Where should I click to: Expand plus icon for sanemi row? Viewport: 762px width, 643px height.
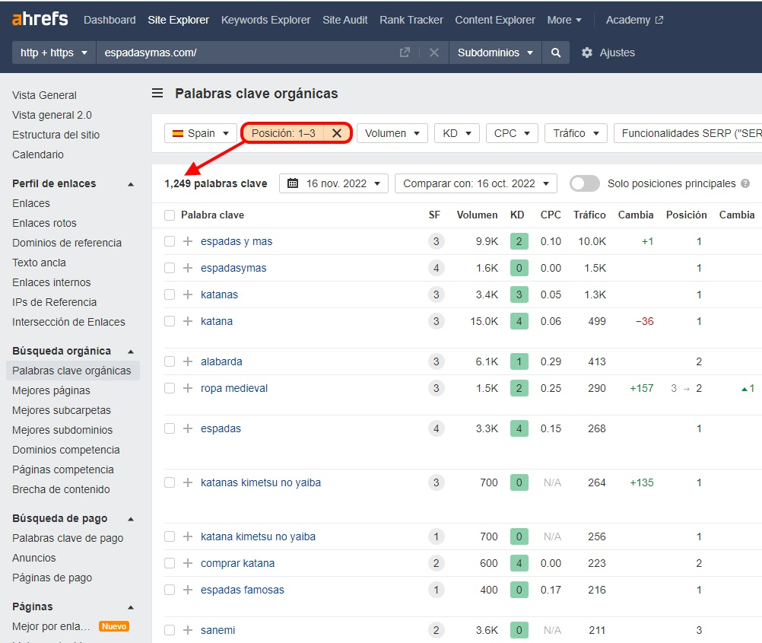(188, 630)
